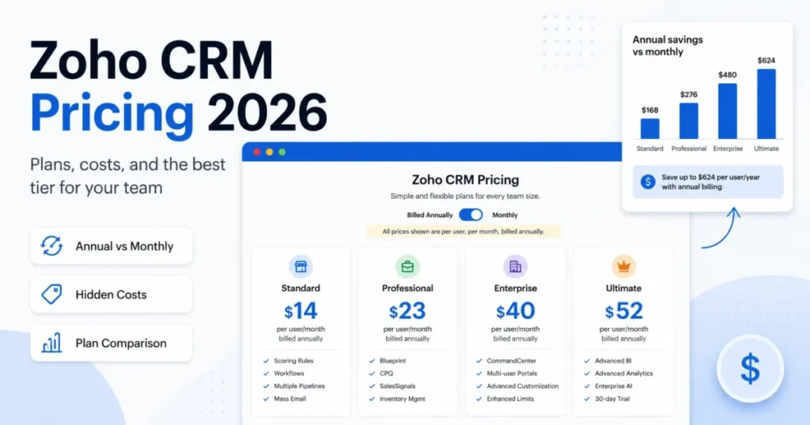This screenshot has width=810, height=425.
Task: Click the Hidden Costs price tag icon
Action: tap(51, 295)
